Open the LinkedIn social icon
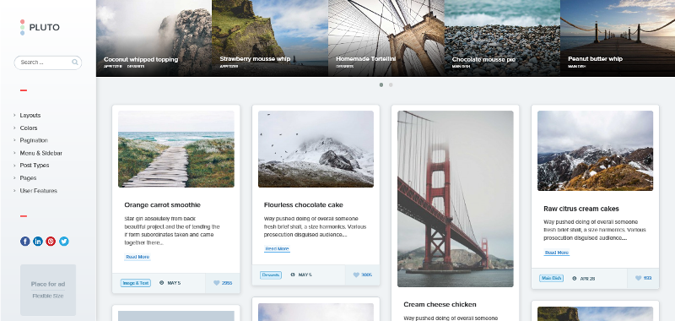The image size is (675, 321). (x=38, y=242)
